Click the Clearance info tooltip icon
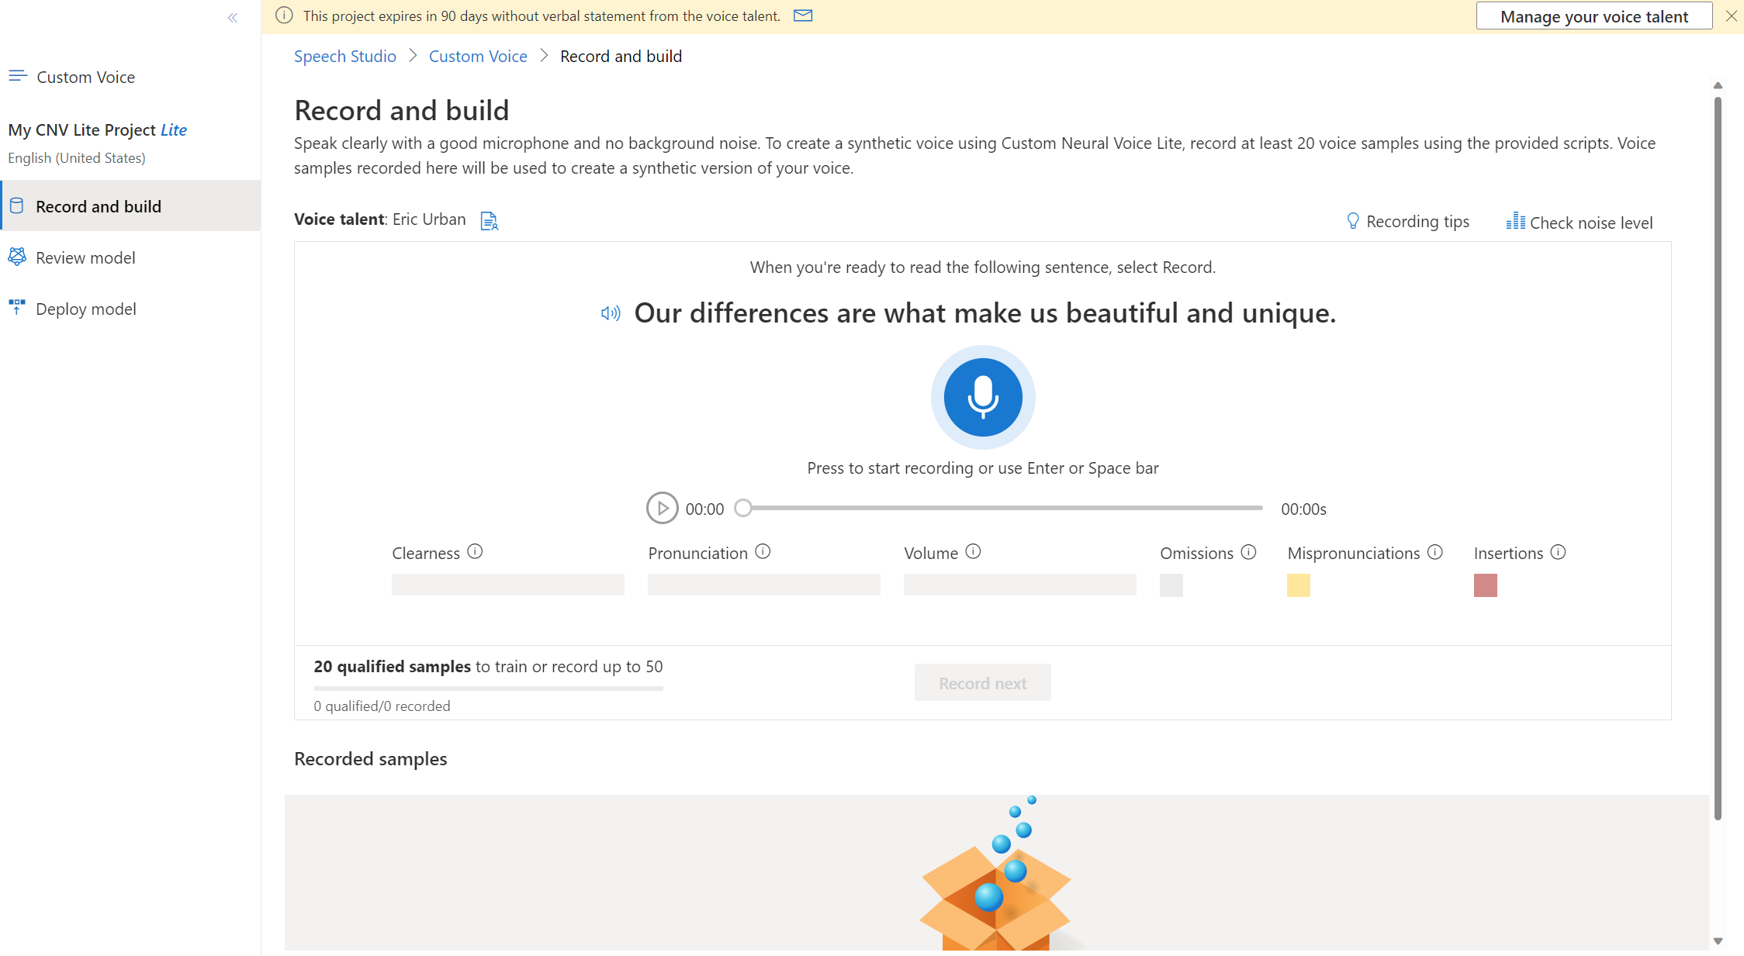Image resolution: width=1744 pixels, height=956 pixels. (x=475, y=551)
